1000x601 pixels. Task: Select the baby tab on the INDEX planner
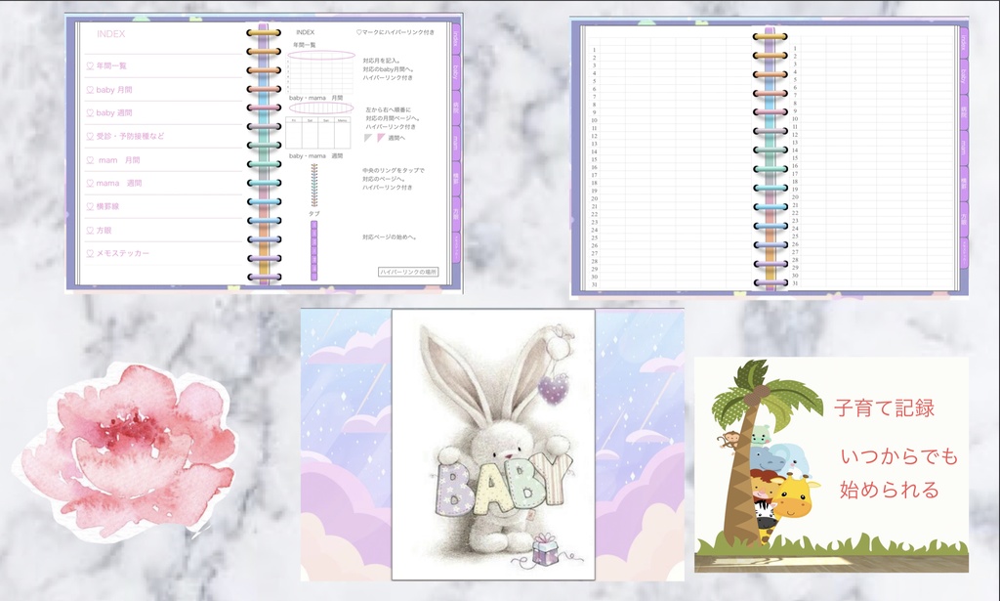point(456,71)
